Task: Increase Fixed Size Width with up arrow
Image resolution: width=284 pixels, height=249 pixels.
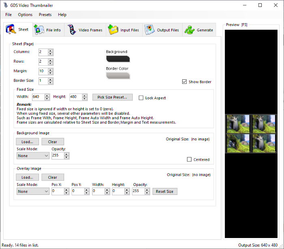Action: [47, 96]
